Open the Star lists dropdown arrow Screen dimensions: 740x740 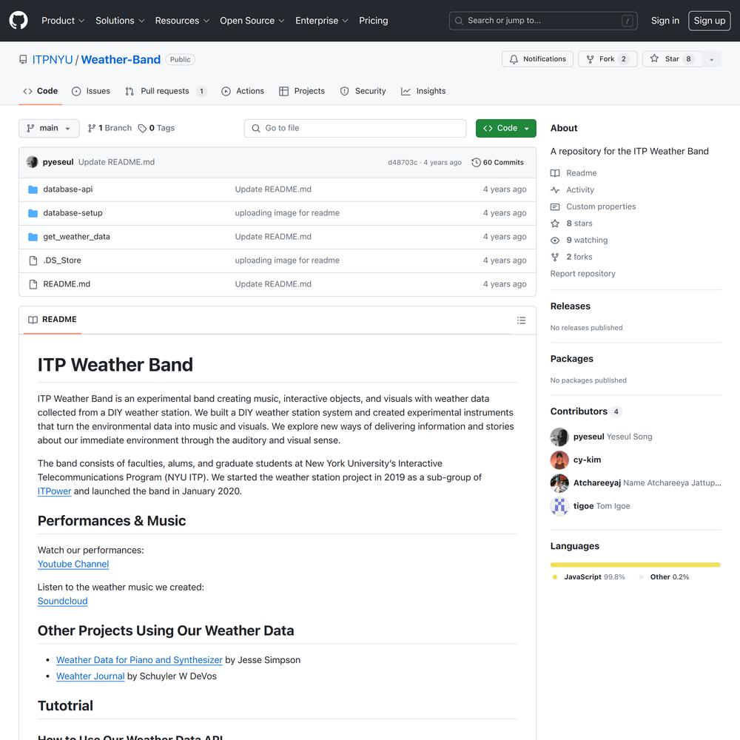711,59
